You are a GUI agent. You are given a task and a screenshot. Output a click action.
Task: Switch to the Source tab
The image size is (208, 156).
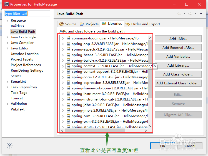[68, 24]
